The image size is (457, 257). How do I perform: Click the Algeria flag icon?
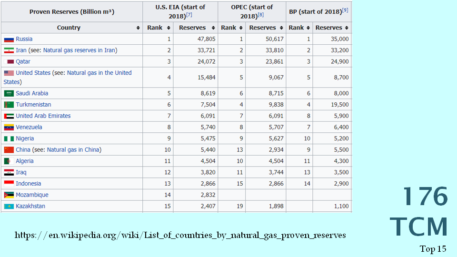[9, 161]
